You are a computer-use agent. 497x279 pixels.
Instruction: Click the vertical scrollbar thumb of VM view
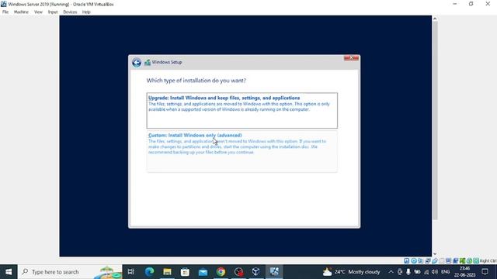[x=435, y=120]
